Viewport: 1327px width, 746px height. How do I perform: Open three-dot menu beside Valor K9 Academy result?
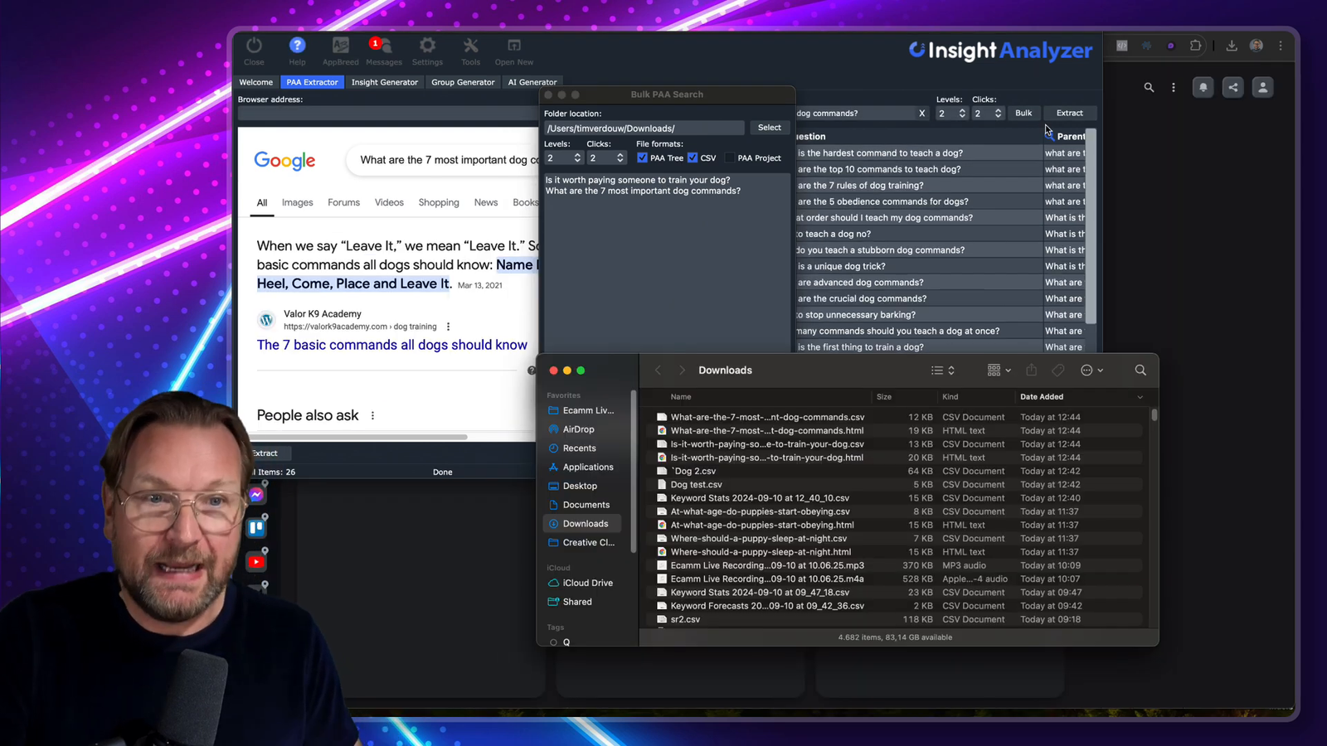coord(448,327)
